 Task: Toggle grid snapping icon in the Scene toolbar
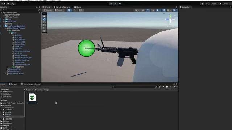pos(75,10)
